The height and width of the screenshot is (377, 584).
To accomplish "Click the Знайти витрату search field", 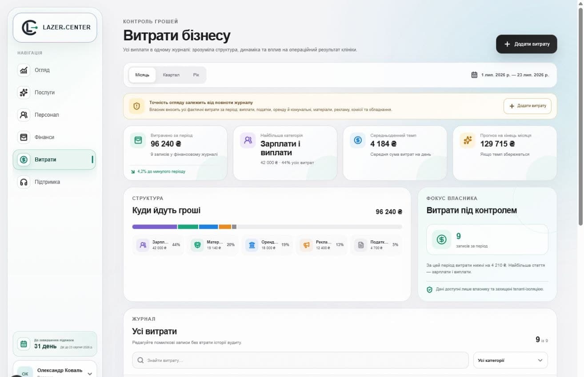I will 300,360.
